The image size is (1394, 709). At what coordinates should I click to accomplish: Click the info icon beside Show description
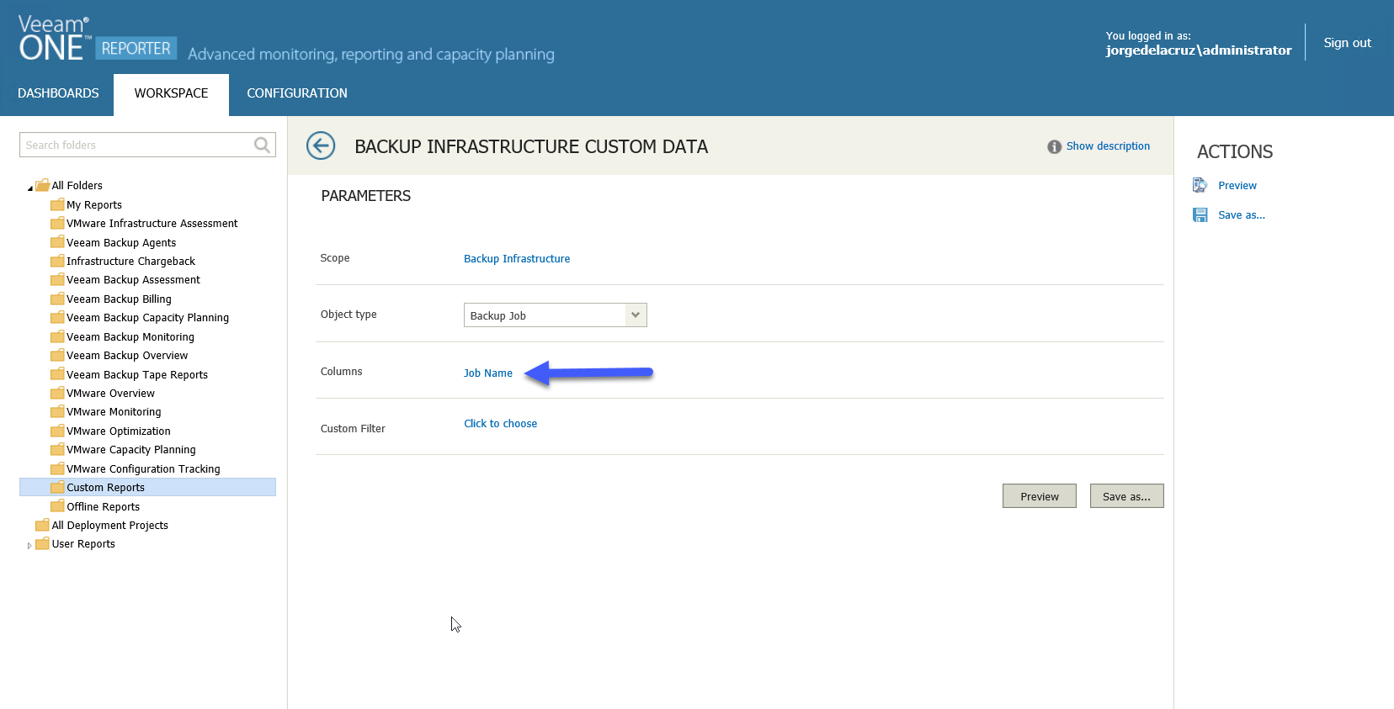(1054, 146)
